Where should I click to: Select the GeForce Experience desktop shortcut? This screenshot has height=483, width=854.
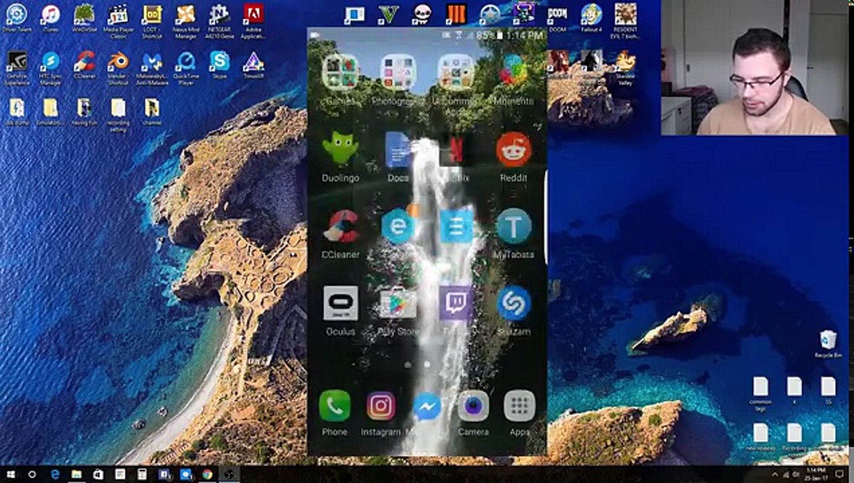17,68
